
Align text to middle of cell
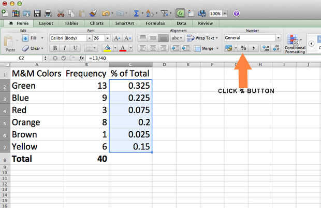click(x=153, y=38)
